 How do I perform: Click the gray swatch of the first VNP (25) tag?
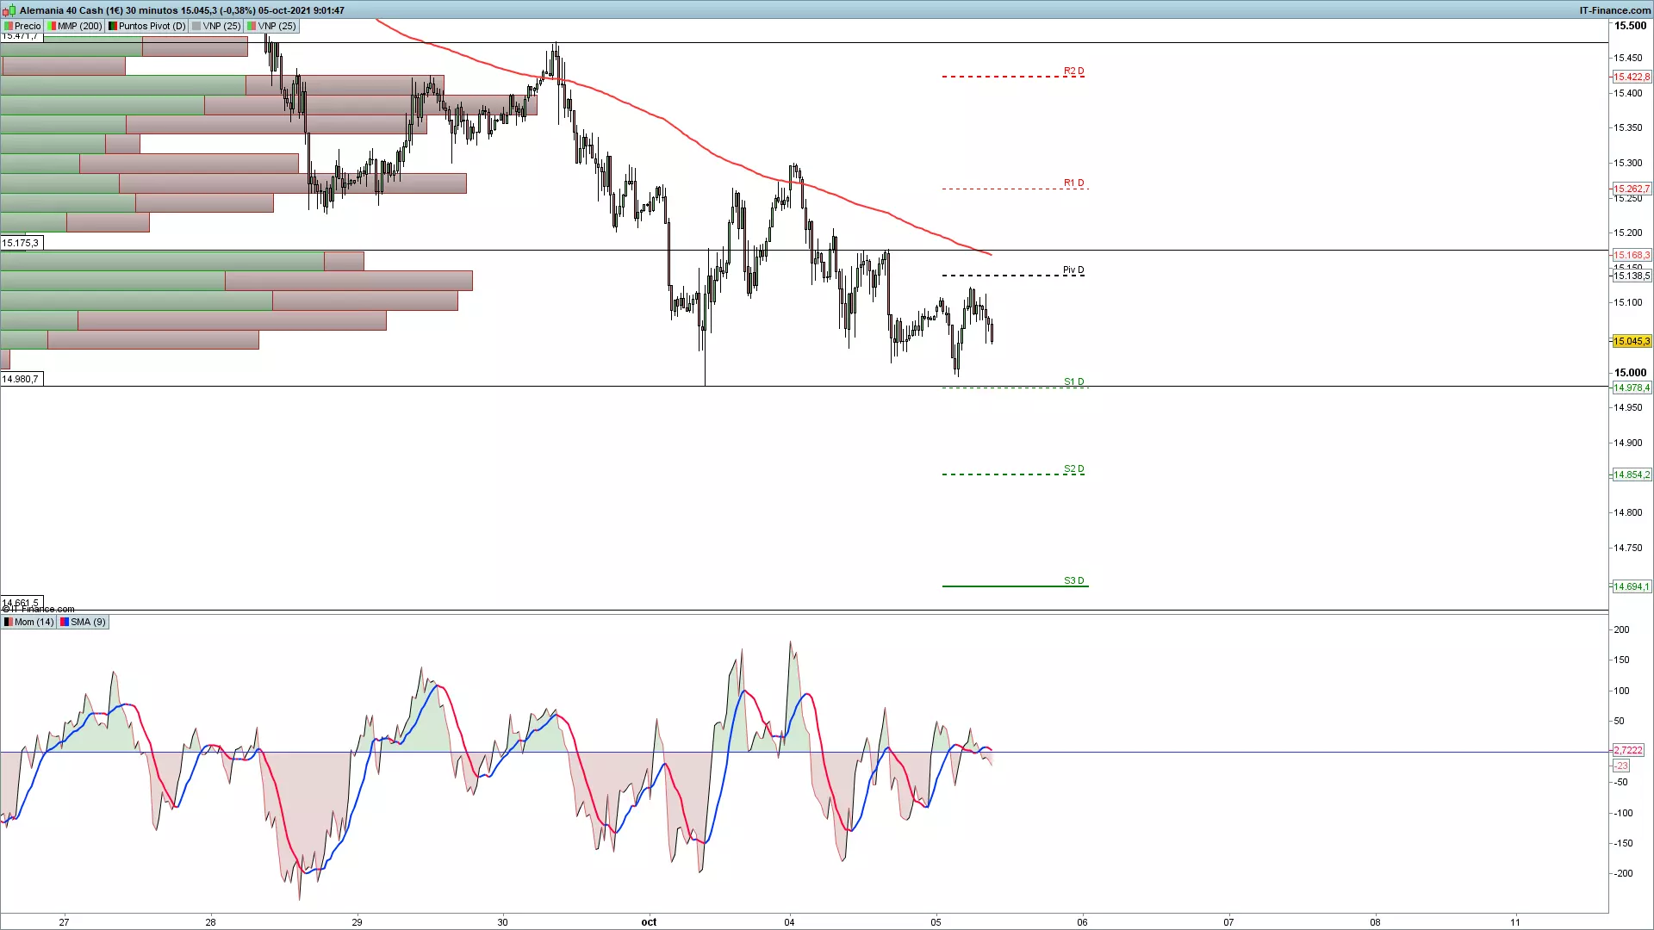point(196,26)
